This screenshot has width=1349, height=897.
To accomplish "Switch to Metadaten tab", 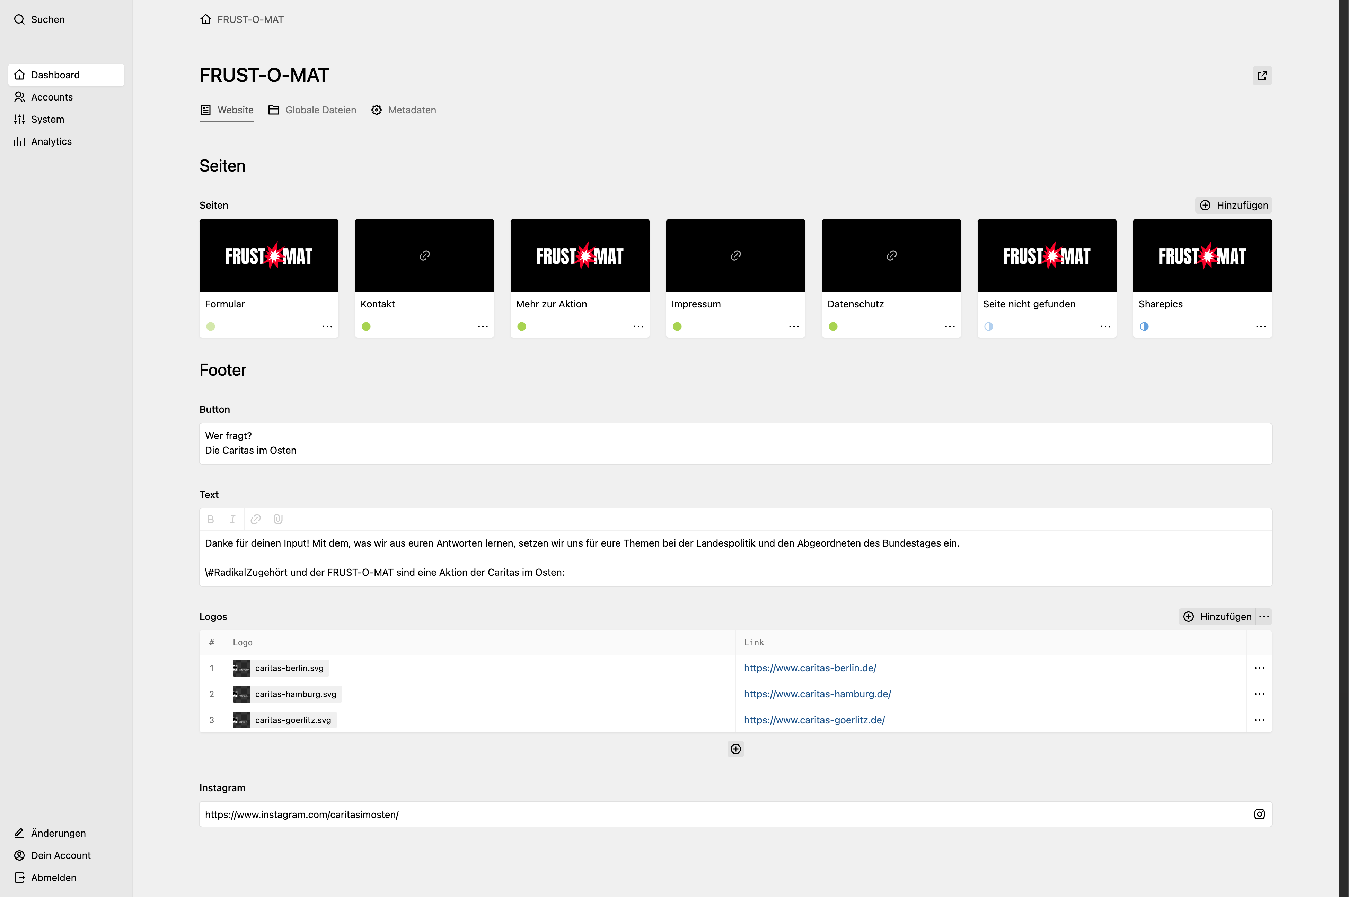I will click(404, 110).
